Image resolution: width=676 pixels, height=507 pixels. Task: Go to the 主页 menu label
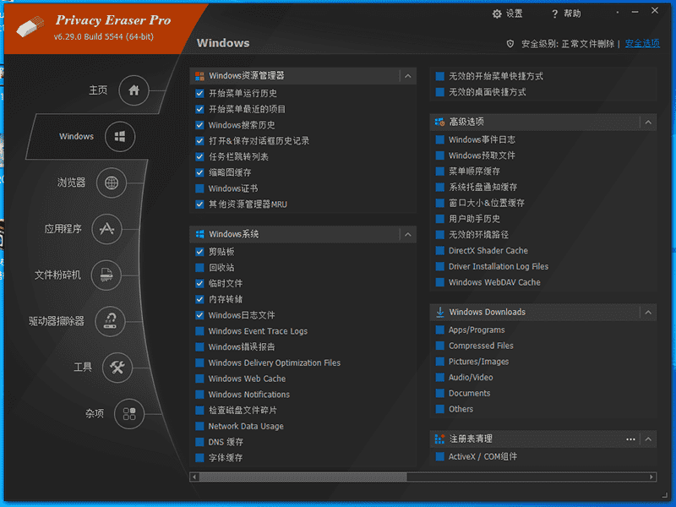(98, 90)
